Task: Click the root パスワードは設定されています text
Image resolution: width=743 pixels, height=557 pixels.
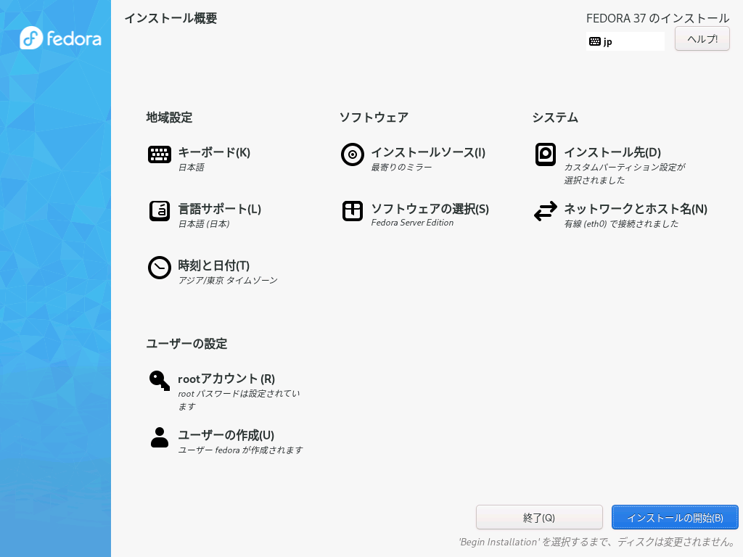Action: (x=239, y=400)
